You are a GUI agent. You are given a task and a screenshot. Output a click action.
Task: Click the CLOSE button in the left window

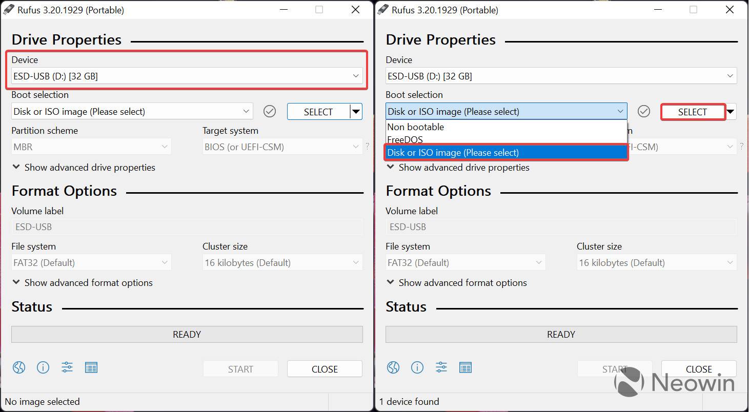pos(324,368)
